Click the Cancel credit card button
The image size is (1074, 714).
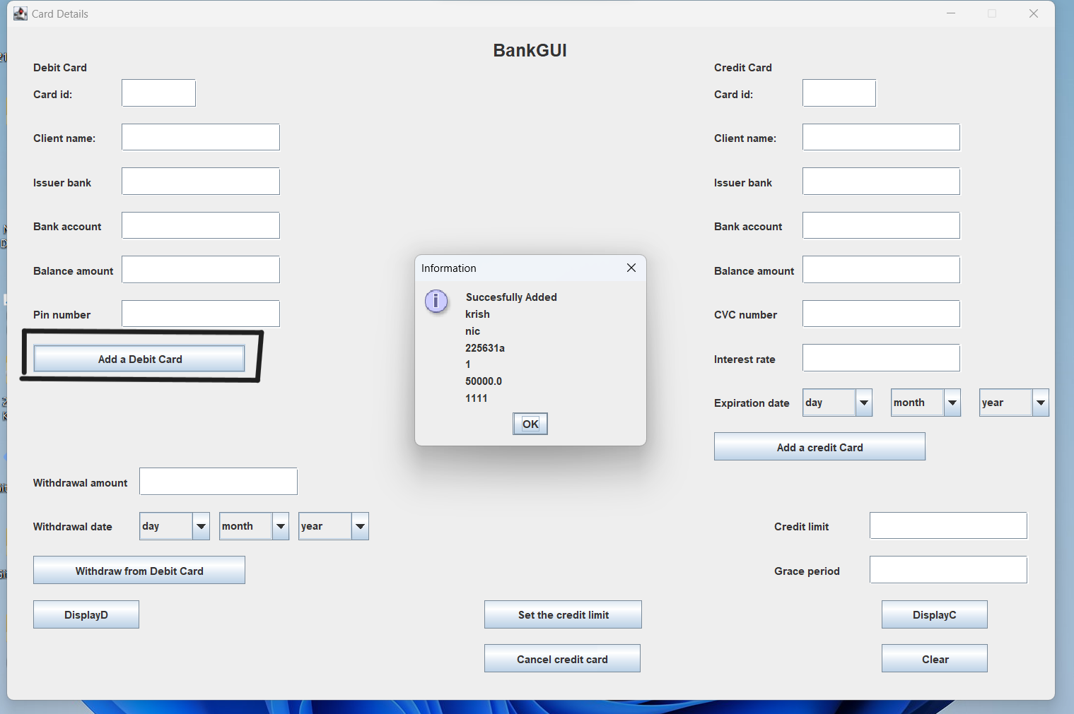click(x=562, y=659)
